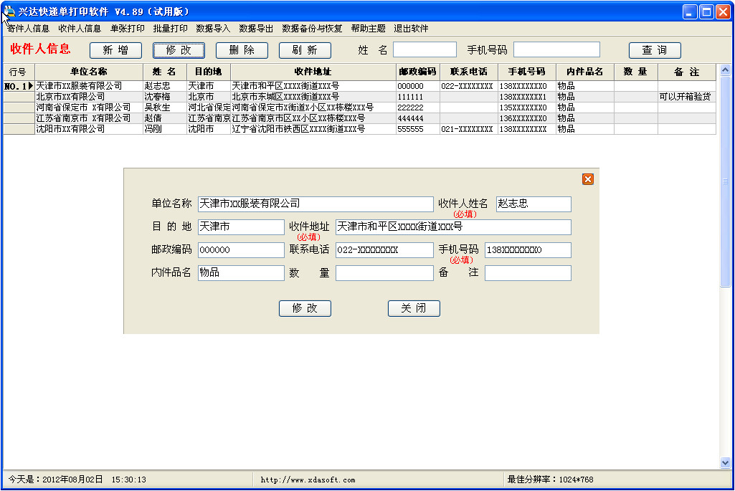Click the 联系电话 column header
This screenshot has height=491, width=735.
(x=469, y=72)
